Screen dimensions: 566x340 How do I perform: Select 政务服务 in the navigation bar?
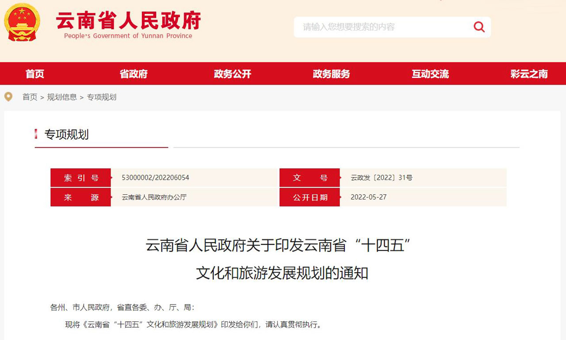[x=331, y=74]
